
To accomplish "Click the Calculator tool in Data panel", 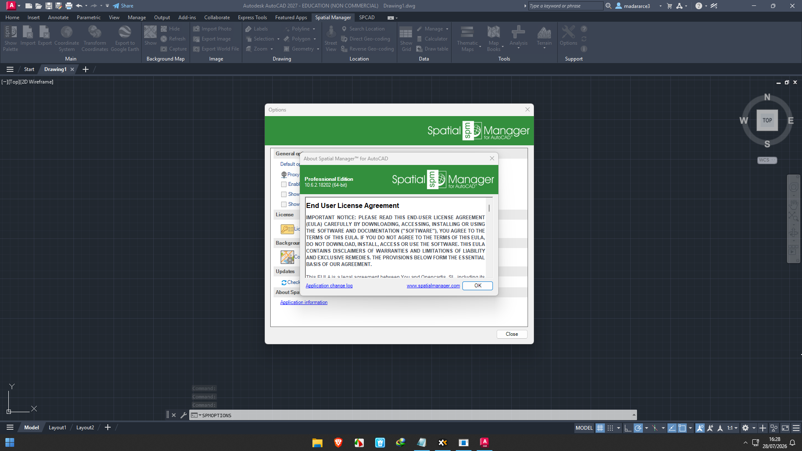I will (x=432, y=39).
